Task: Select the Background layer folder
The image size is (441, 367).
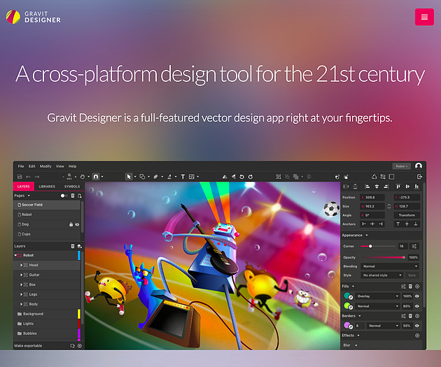Action: [47, 314]
